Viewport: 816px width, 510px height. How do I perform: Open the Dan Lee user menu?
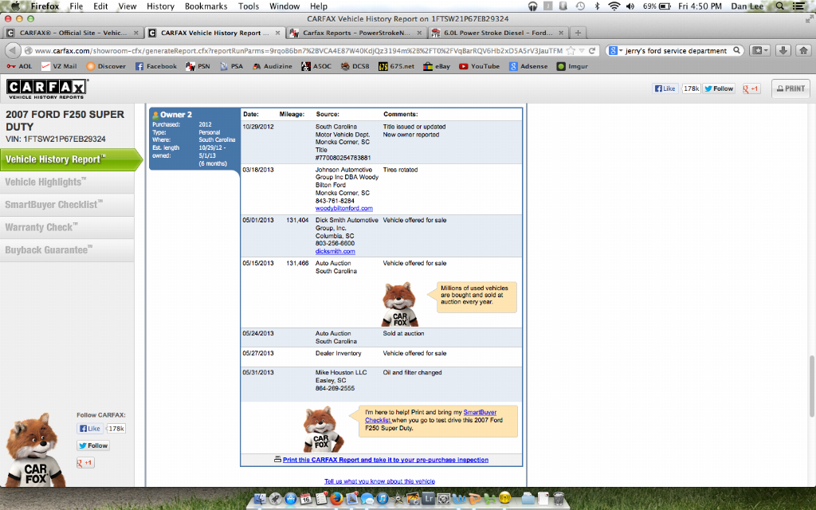click(747, 6)
